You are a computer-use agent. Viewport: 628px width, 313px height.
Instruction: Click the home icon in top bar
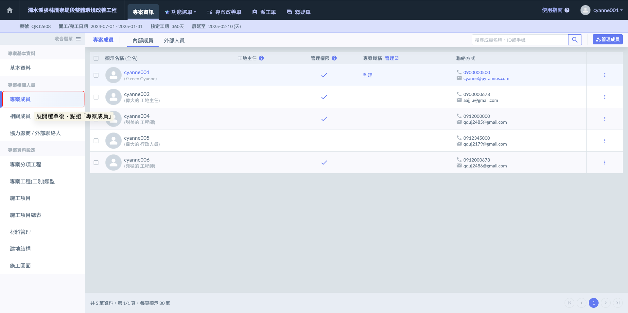(x=10, y=10)
